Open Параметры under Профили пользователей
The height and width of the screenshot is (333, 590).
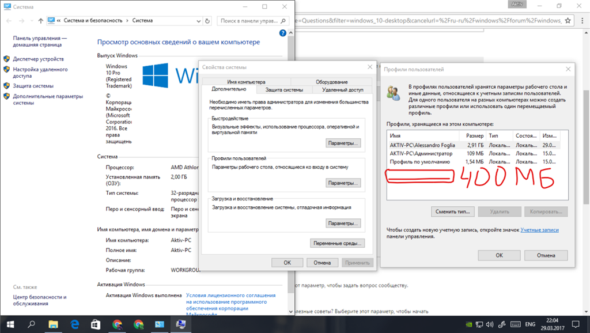[343, 183]
